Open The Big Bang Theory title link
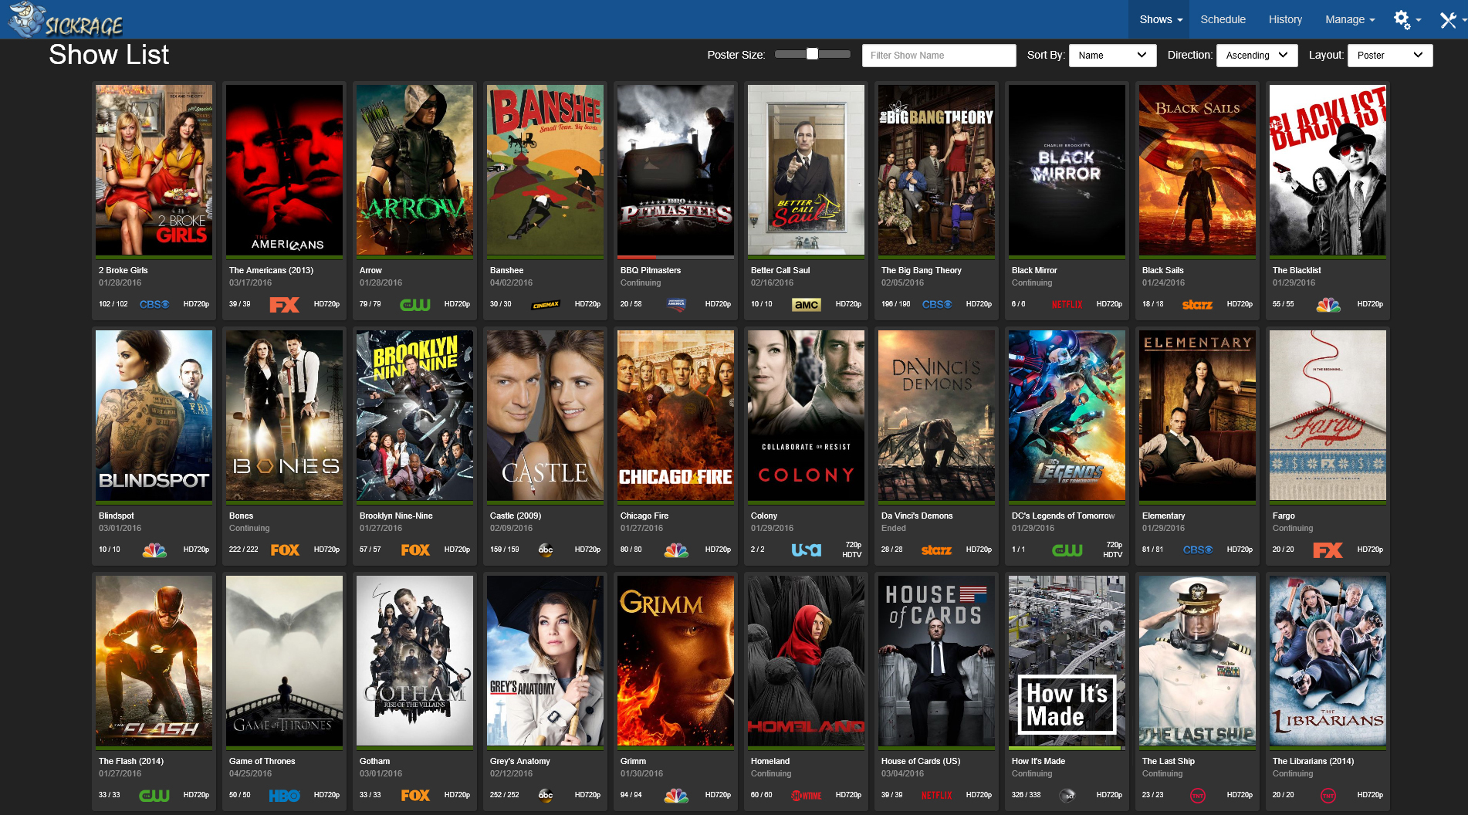This screenshot has width=1468, height=815. [922, 270]
